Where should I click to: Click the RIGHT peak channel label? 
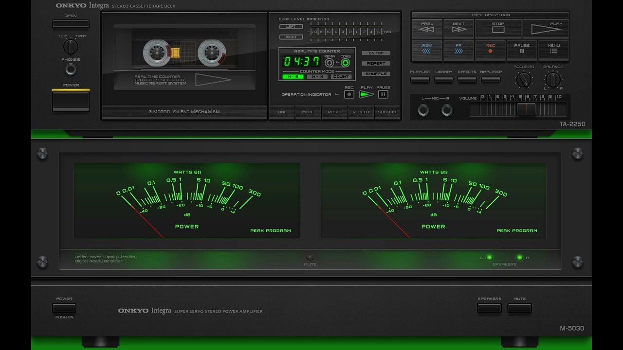(291, 37)
